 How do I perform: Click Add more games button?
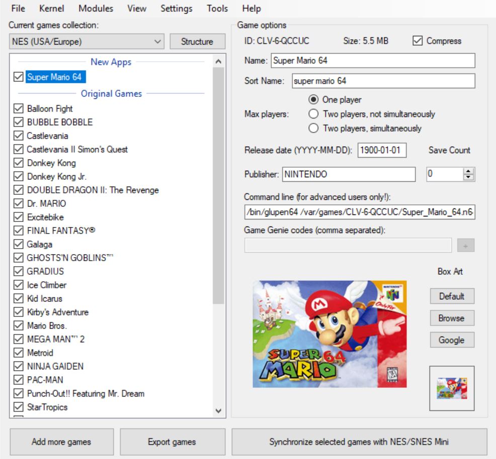(x=61, y=442)
